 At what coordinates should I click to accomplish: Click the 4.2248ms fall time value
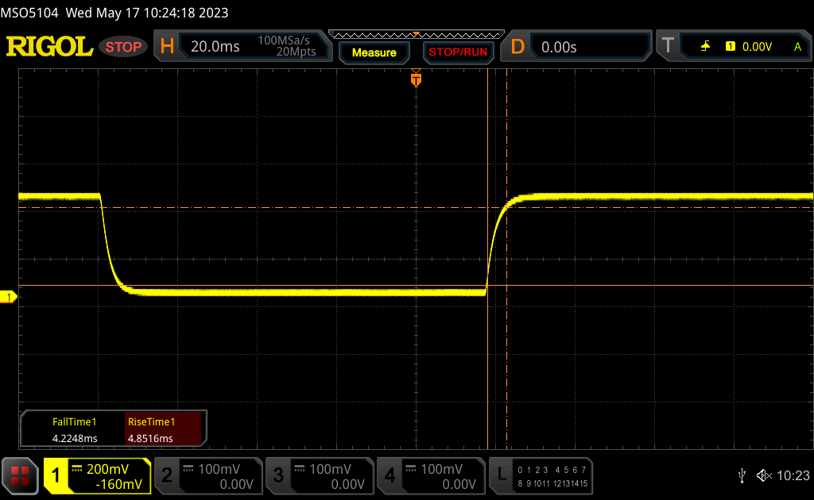[x=75, y=438]
